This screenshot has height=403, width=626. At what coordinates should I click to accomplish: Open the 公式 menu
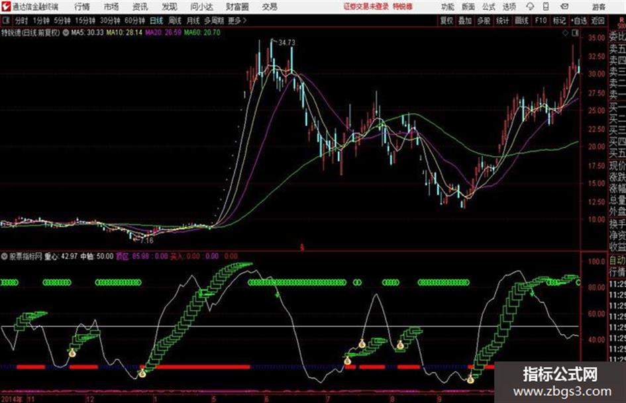489,7
